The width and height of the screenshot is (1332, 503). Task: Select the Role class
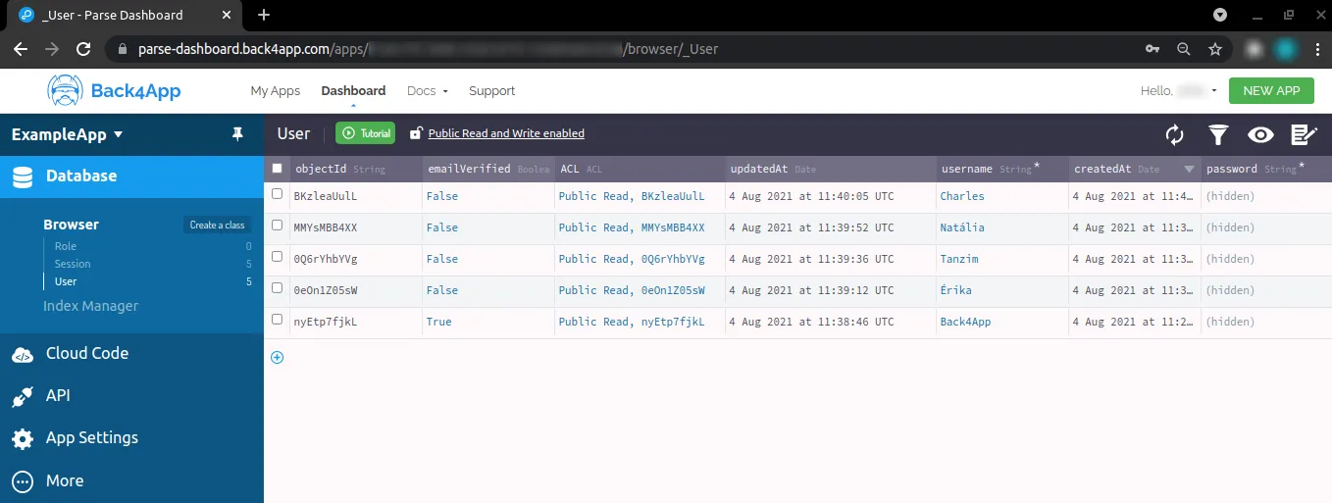(66, 246)
